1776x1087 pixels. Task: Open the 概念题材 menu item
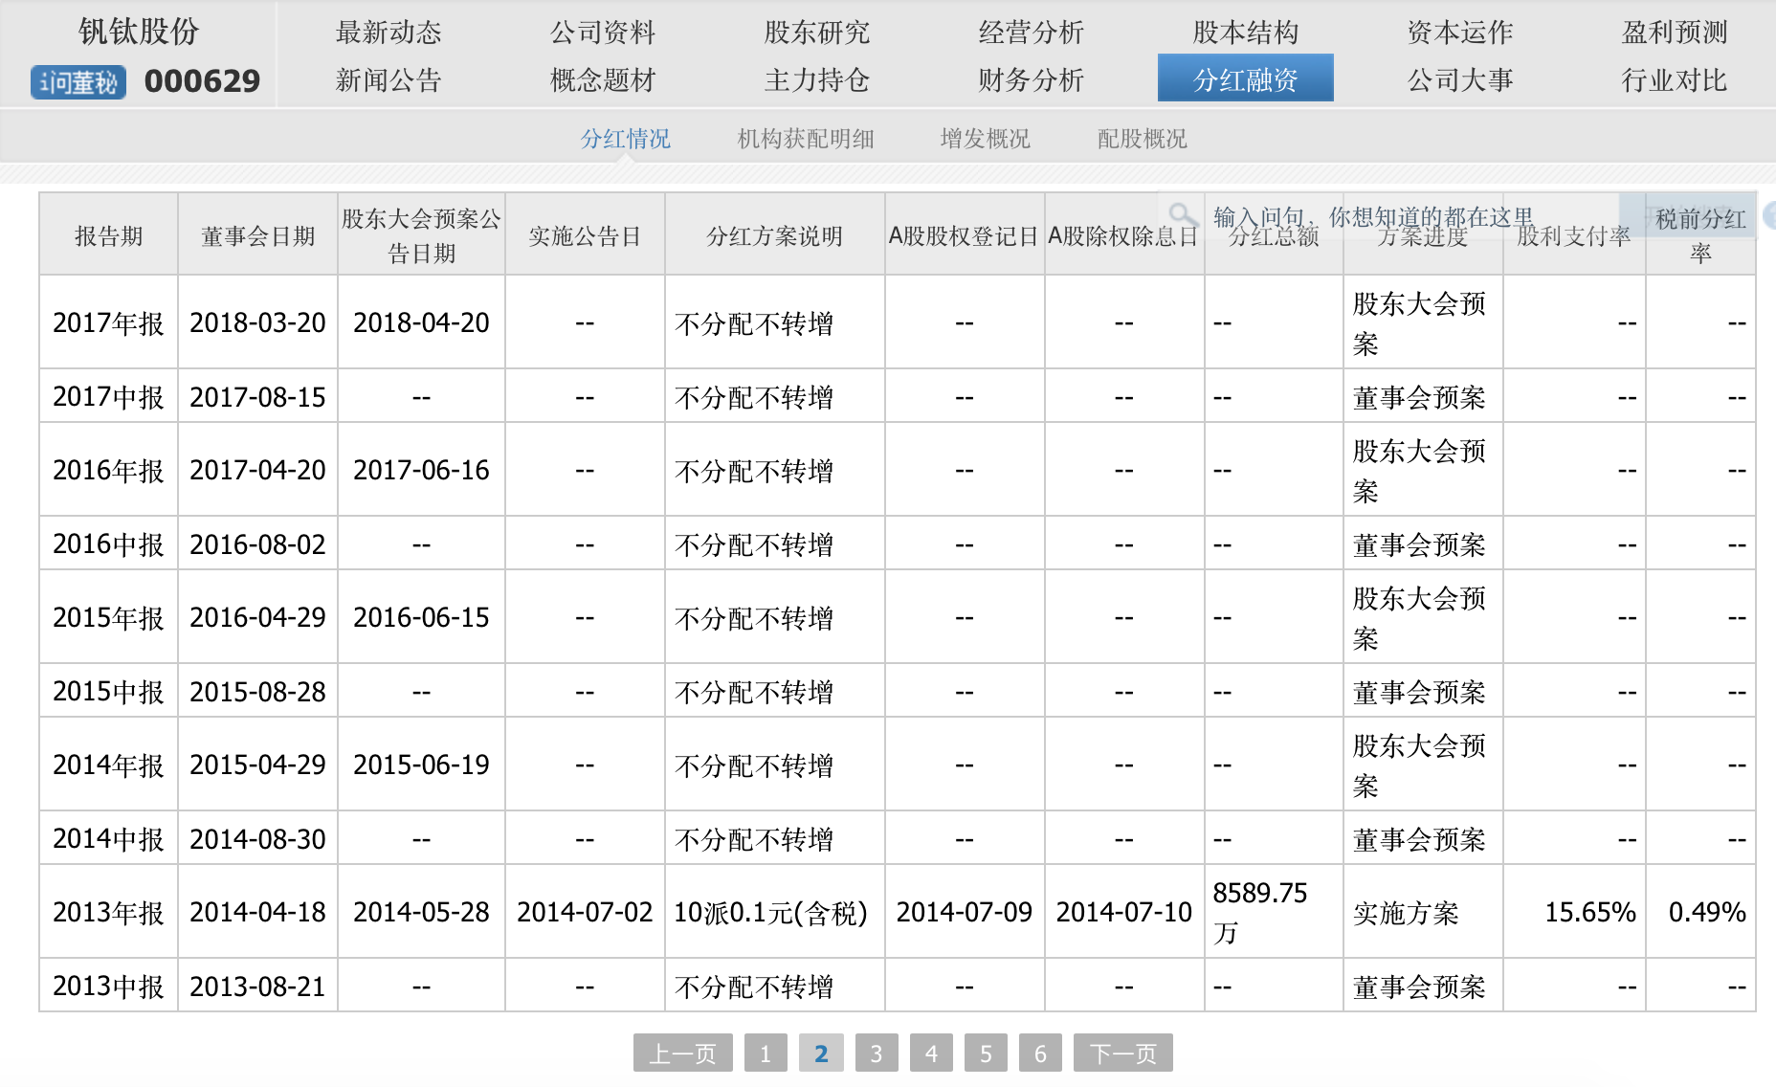point(603,80)
